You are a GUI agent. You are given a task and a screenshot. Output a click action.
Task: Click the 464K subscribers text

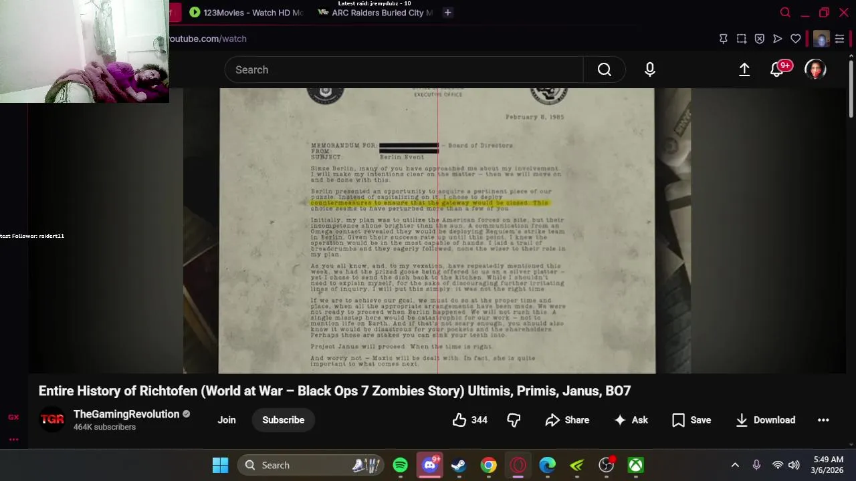click(x=104, y=428)
